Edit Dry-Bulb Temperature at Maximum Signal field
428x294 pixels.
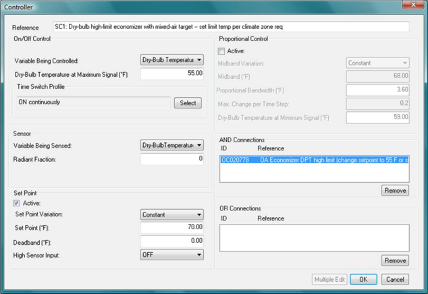(x=172, y=74)
